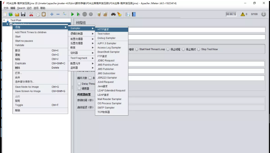The width and height of the screenshot is (270, 153).
Task: Click the thread group name input field
Action: point(197,30)
